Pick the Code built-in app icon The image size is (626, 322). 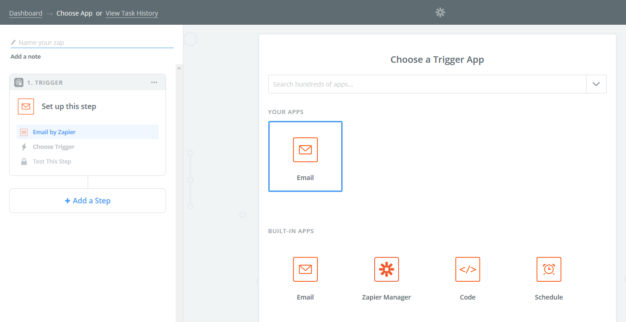pyautogui.click(x=468, y=269)
